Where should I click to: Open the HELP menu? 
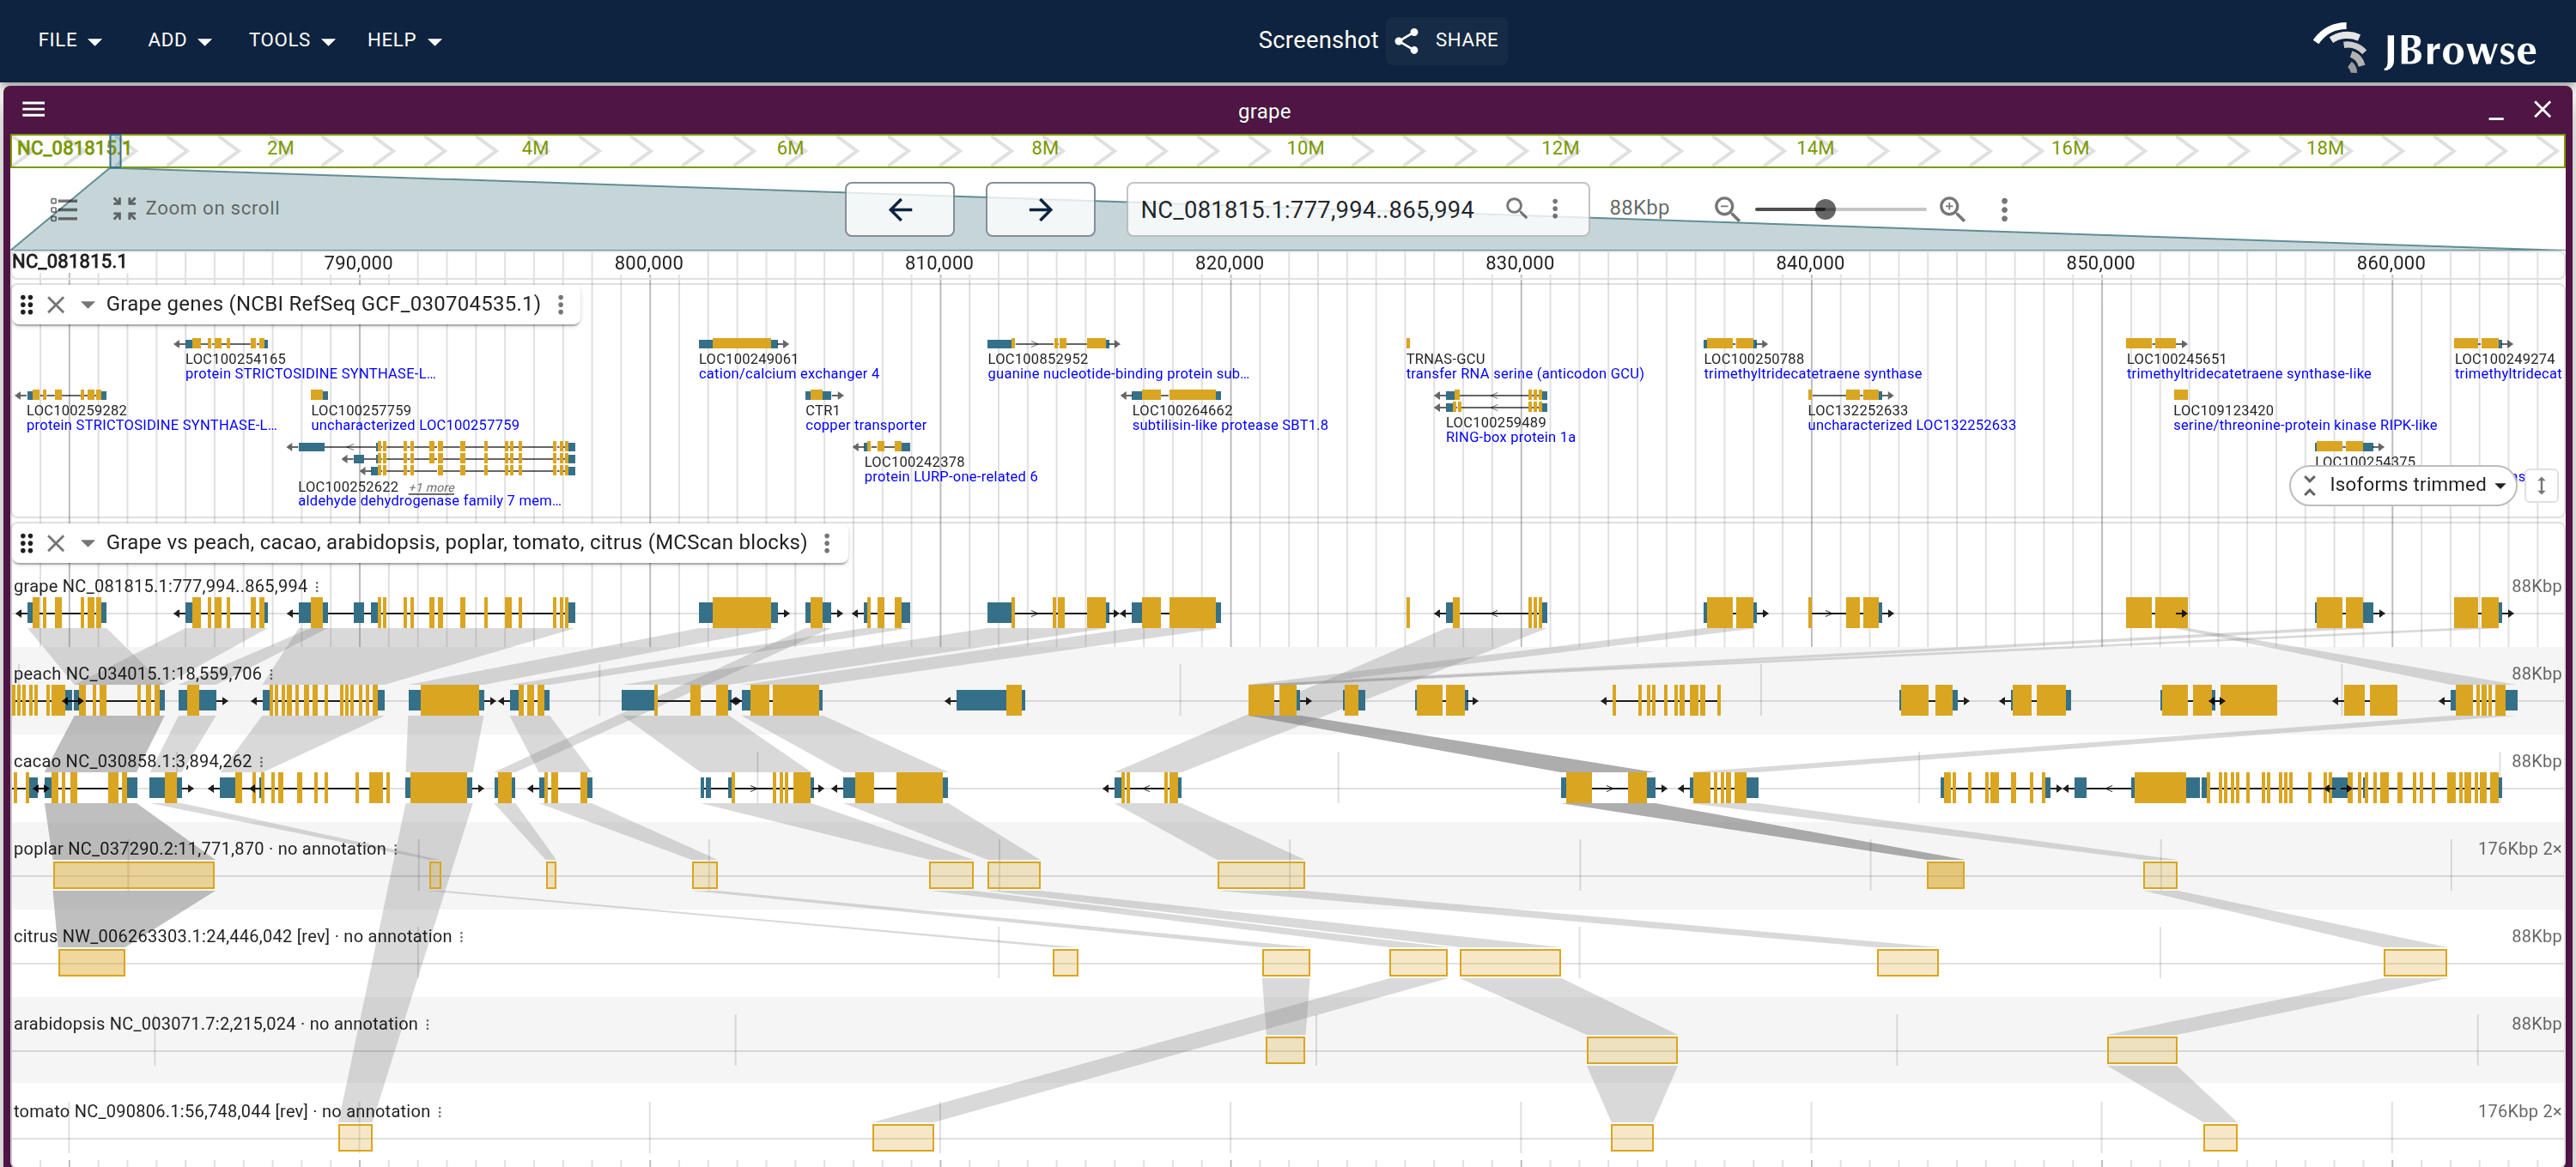coord(404,40)
